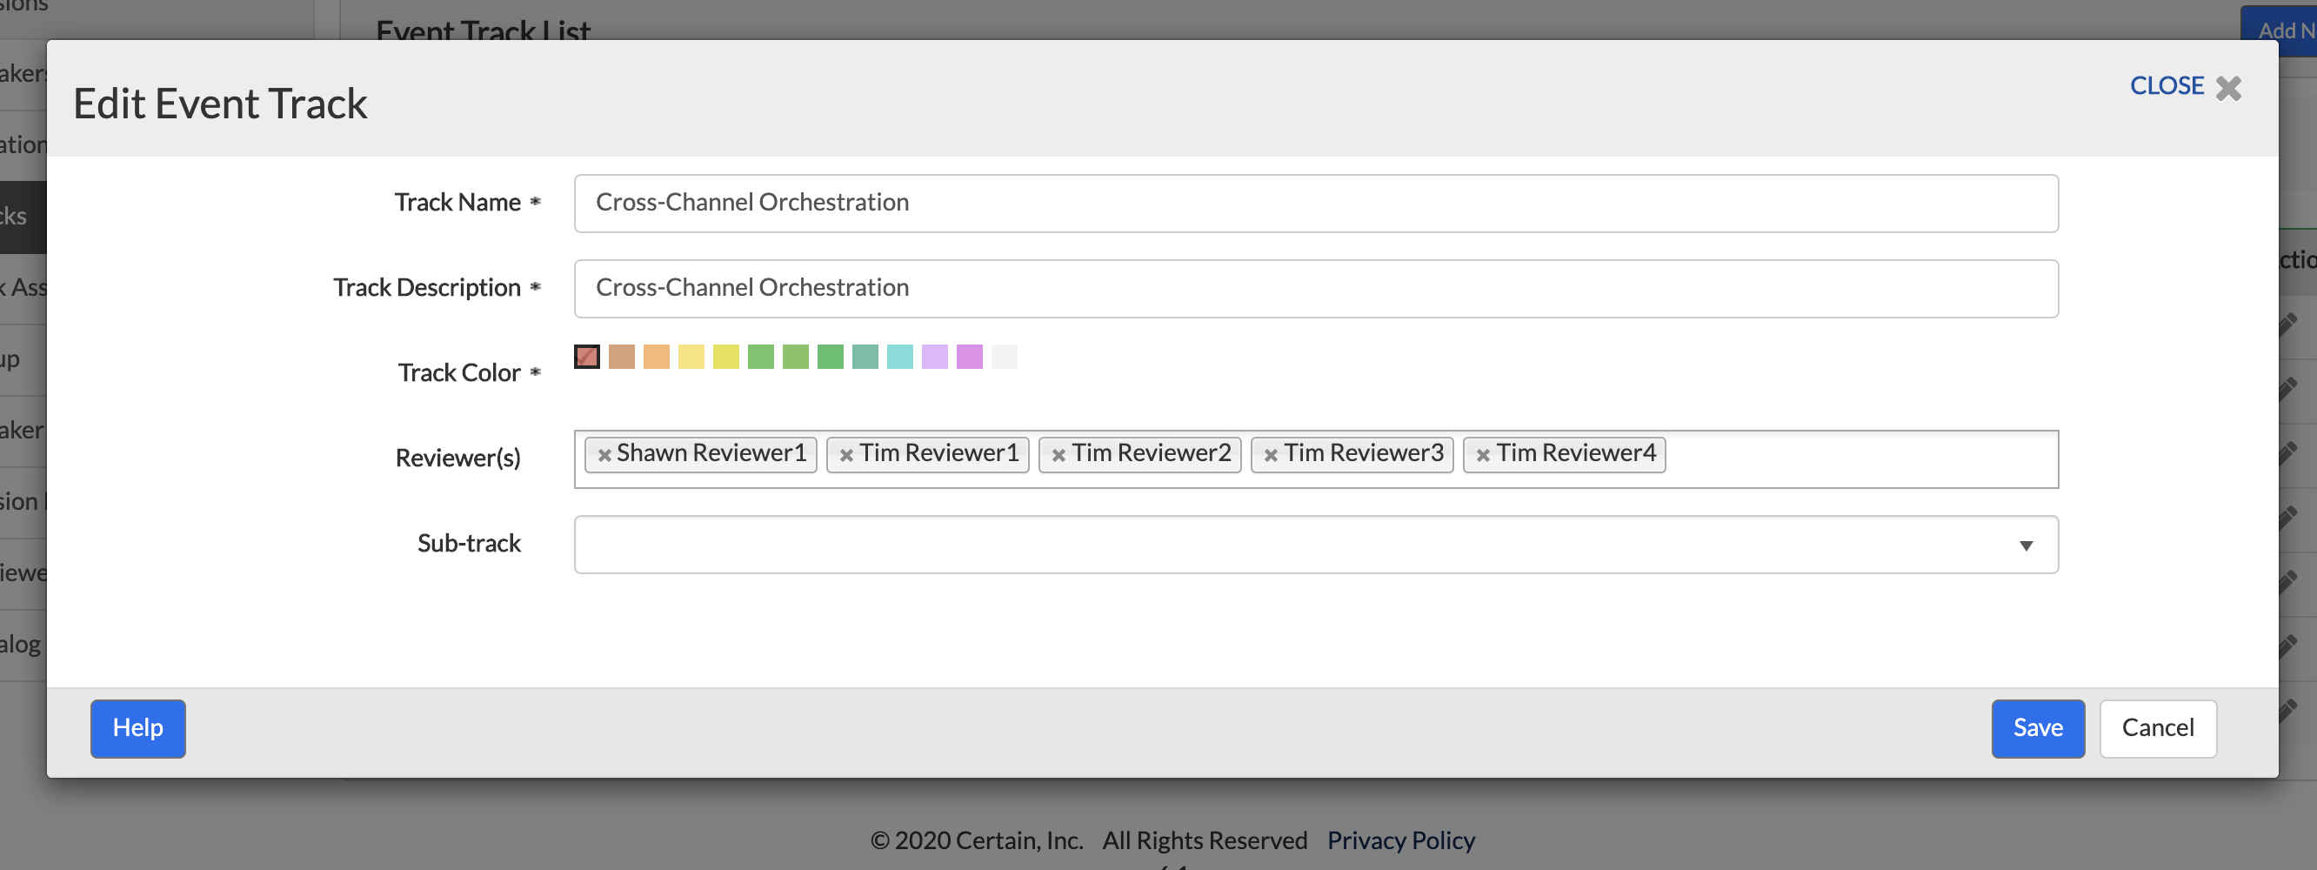Click the Save button
This screenshot has width=2317, height=870.
[2037, 728]
